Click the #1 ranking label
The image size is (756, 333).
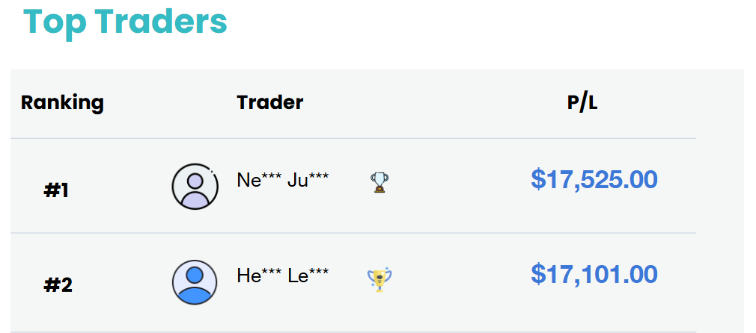(x=56, y=190)
